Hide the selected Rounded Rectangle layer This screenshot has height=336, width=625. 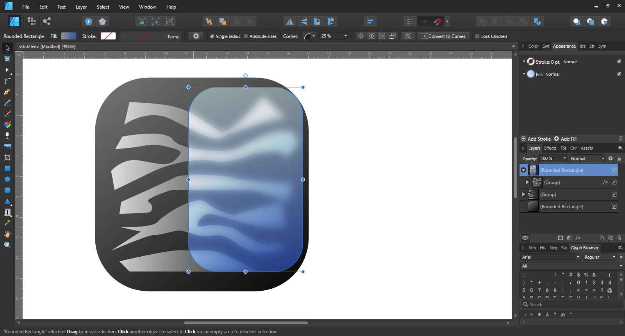click(x=614, y=170)
